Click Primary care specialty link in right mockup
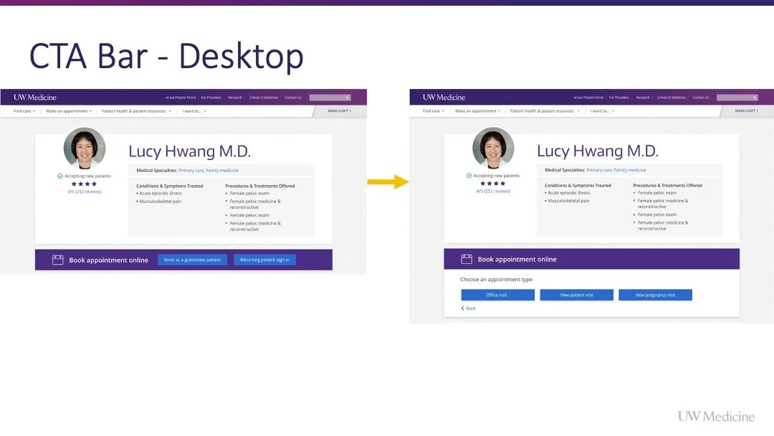 click(x=598, y=170)
